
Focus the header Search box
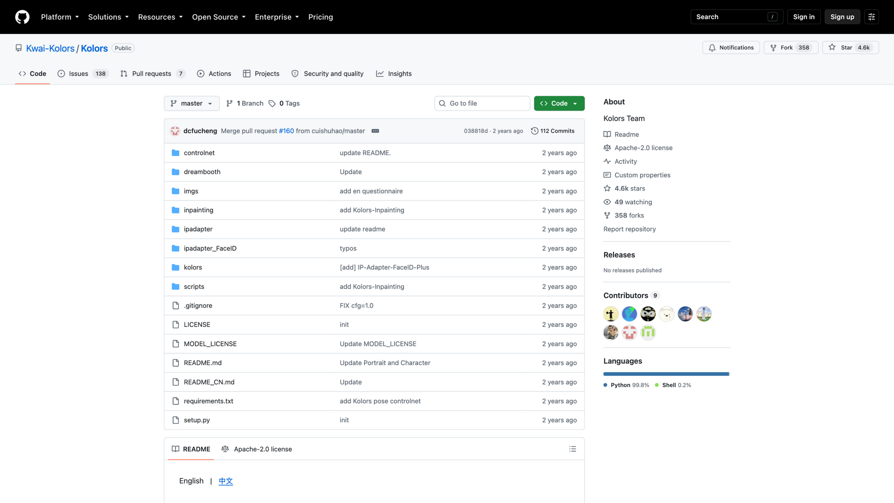pos(737,17)
